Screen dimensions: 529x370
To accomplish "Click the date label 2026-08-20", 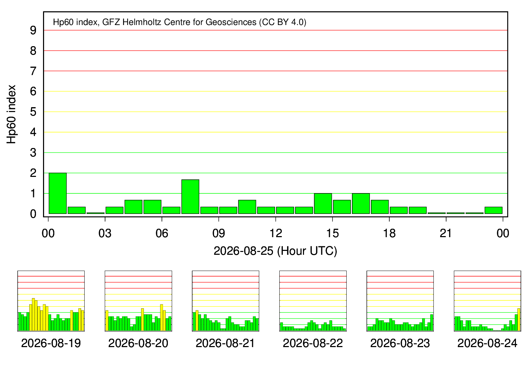I will coord(138,343).
